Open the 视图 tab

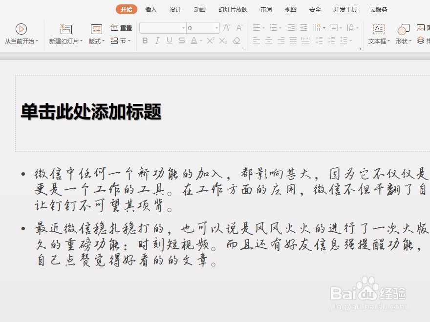291,10
